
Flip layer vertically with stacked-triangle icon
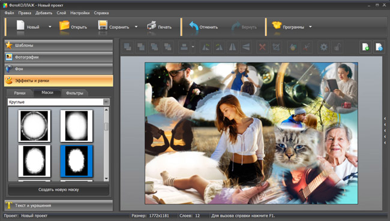(246, 47)
